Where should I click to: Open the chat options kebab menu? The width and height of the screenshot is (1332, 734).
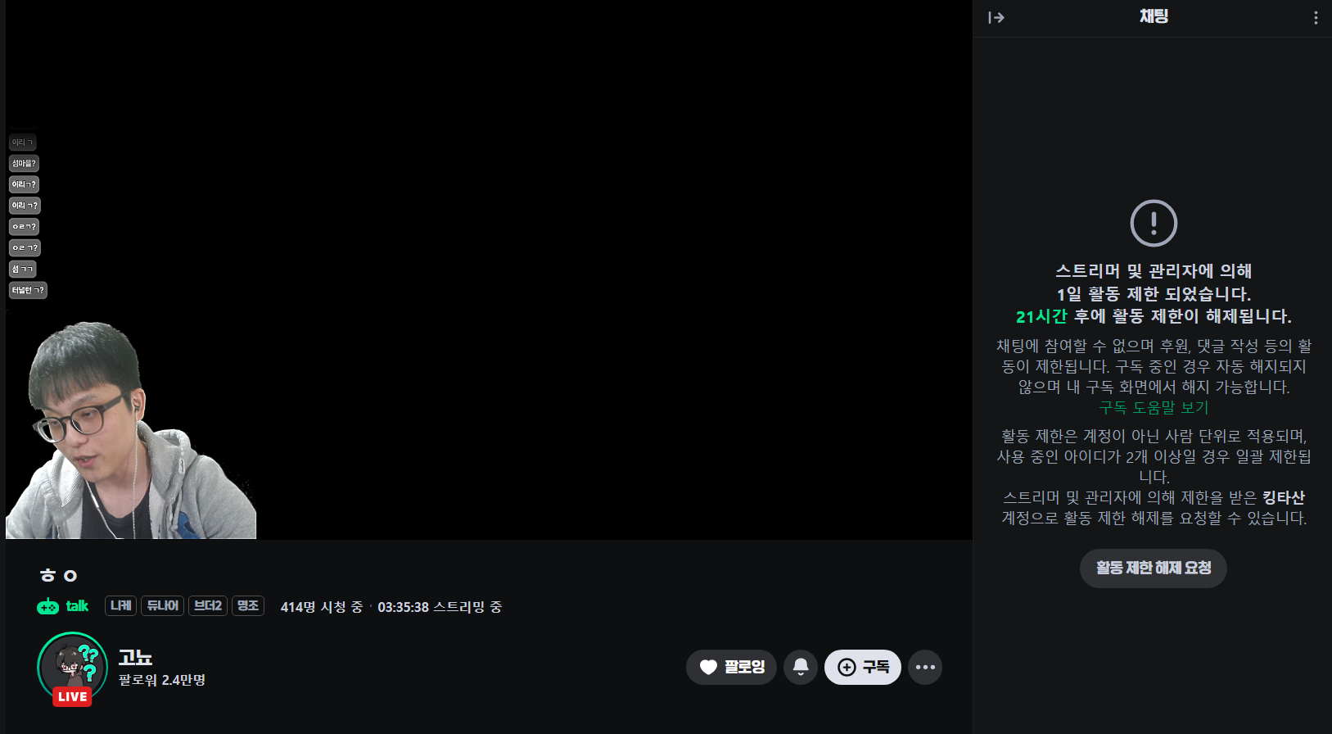pos(1316,17)
